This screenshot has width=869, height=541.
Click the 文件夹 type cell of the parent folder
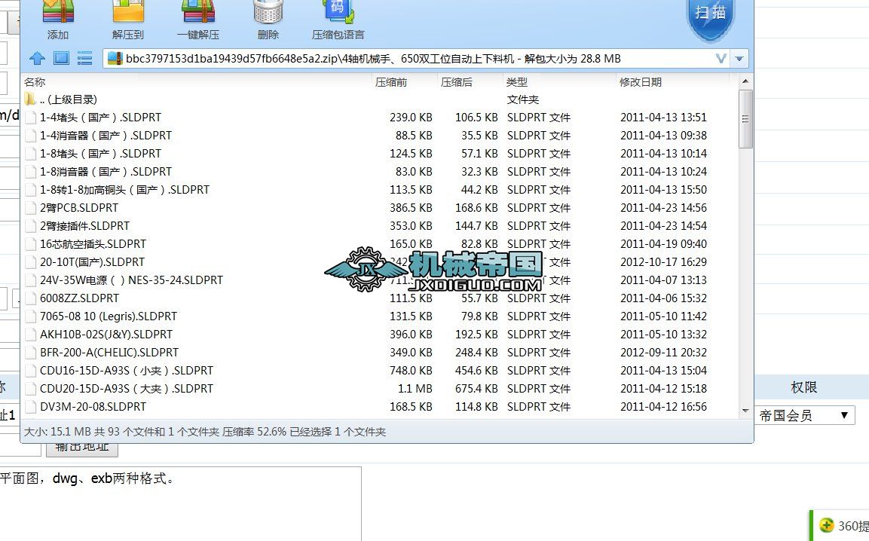click(522, 99)
